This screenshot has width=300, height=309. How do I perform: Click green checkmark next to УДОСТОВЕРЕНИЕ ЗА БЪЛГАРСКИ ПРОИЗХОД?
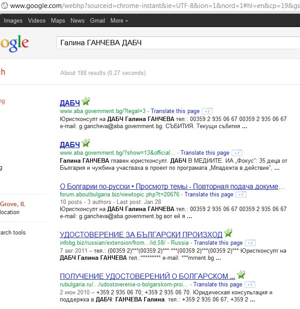coord(228,233)
